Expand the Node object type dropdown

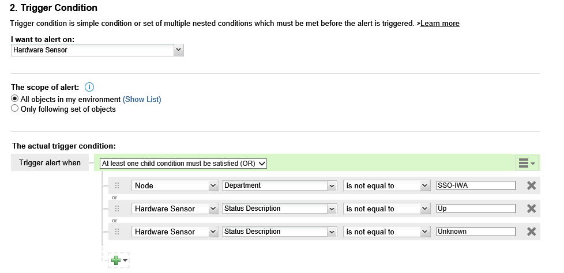point(175,185)
